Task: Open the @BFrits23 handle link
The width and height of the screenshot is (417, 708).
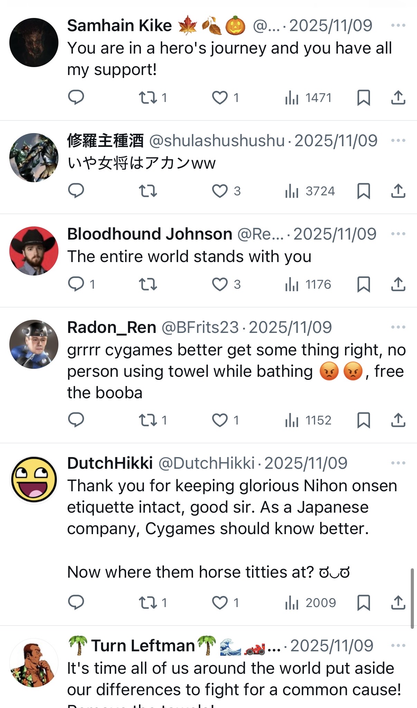Action: 200,327
